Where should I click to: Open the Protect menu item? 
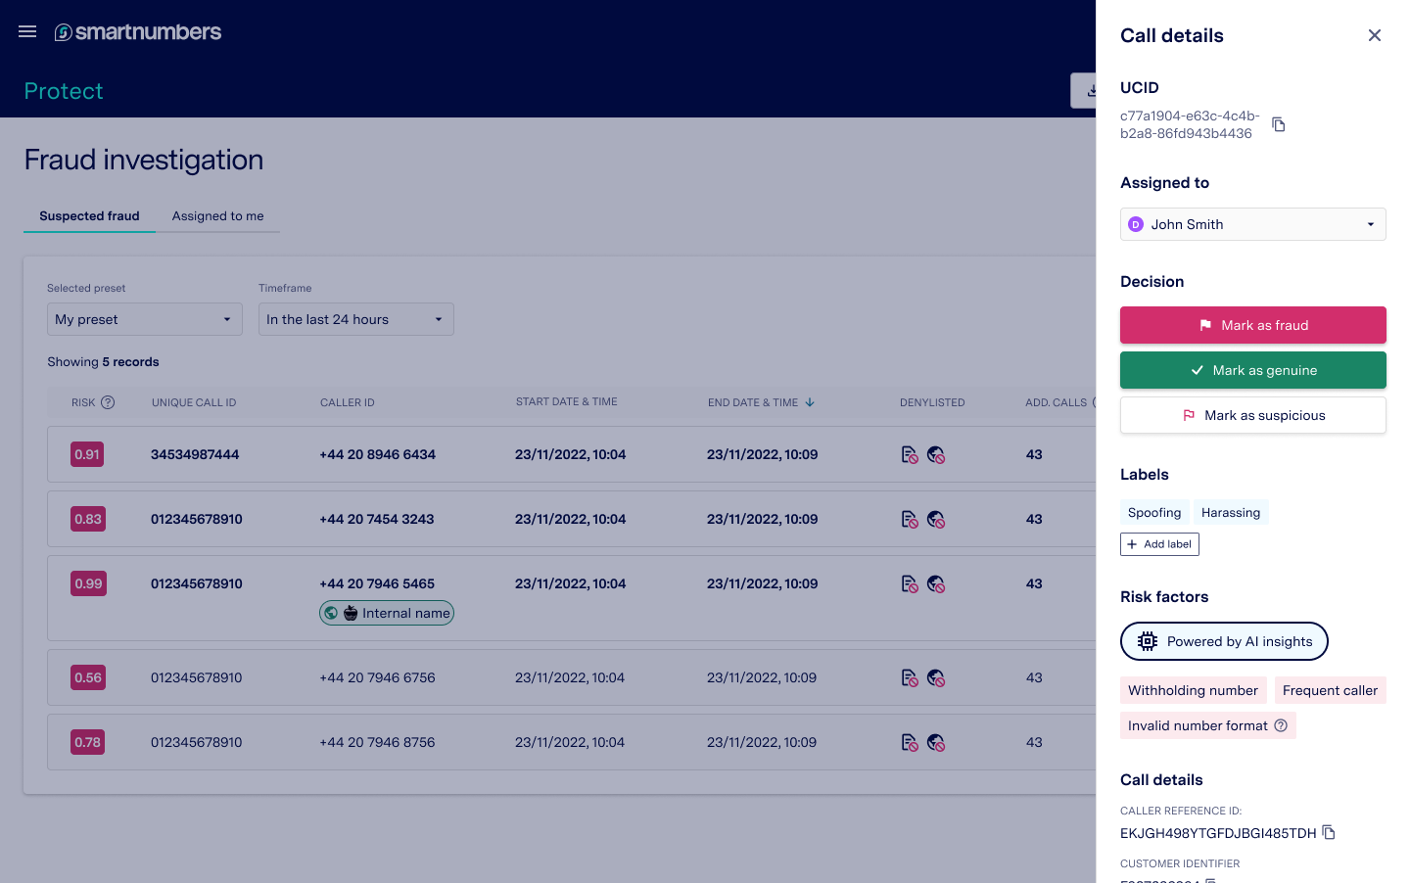pos(63,90)
